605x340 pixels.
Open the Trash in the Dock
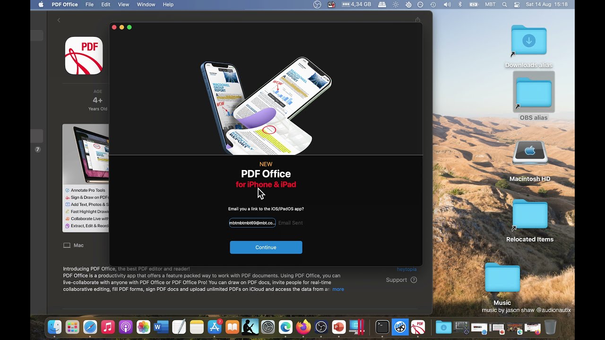(550, 327)
